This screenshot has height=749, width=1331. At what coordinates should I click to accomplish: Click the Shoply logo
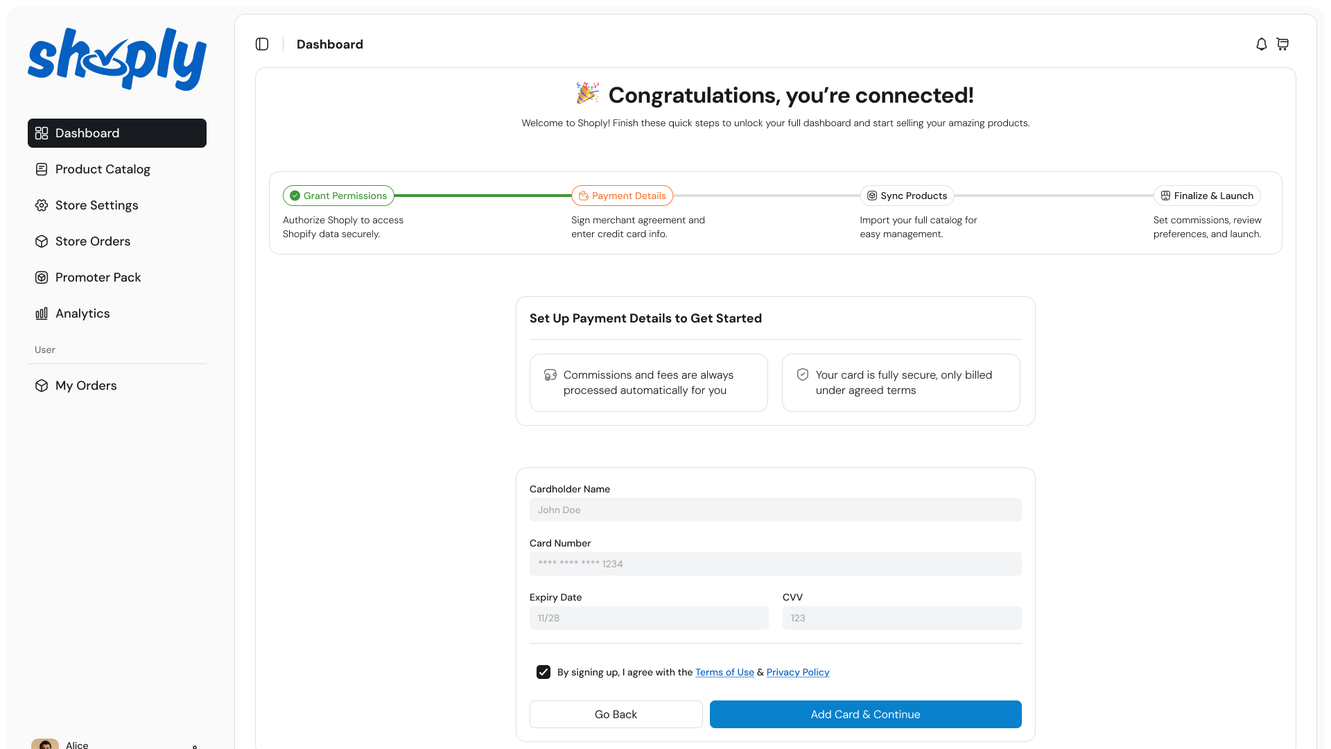(x=117, y=59)
